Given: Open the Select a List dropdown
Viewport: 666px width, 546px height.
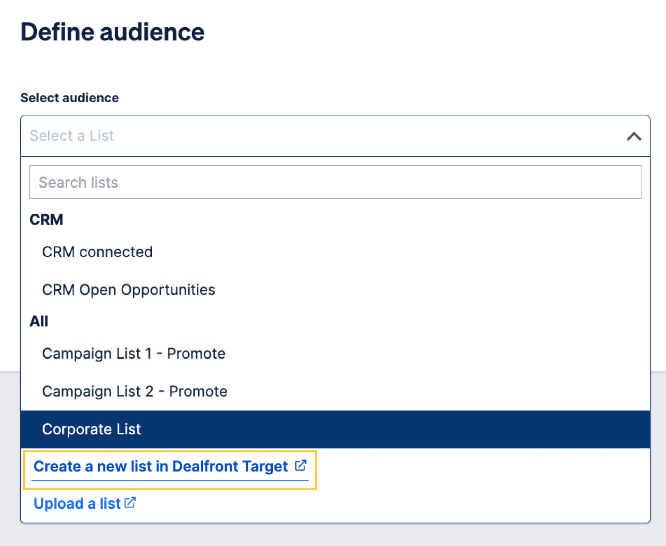Looking at the screenshot, I should (333, 136).
